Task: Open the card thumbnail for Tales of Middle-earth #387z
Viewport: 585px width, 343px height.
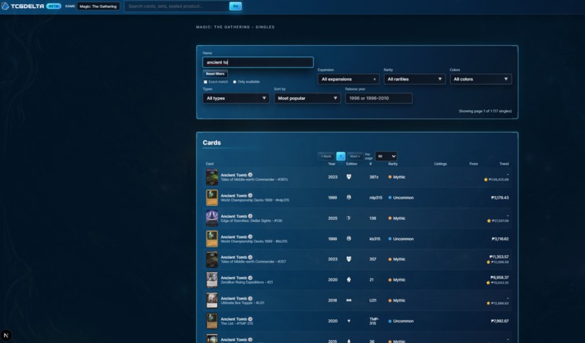Action: pyautogui.click(x=212, y=177)
